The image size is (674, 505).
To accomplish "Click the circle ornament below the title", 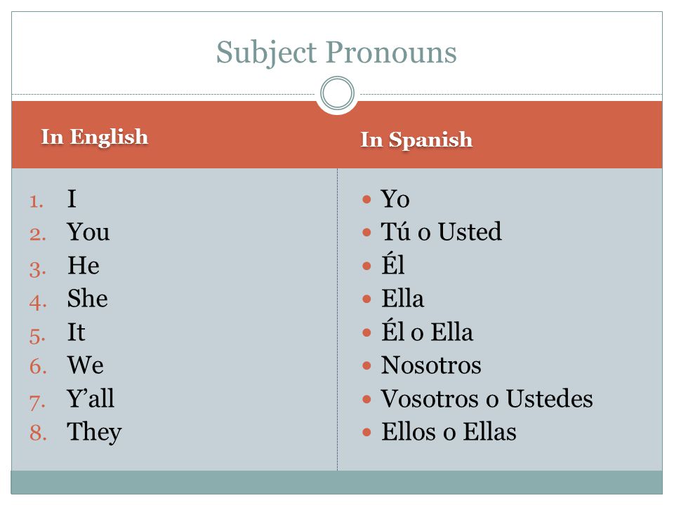I will pos(338,93).
